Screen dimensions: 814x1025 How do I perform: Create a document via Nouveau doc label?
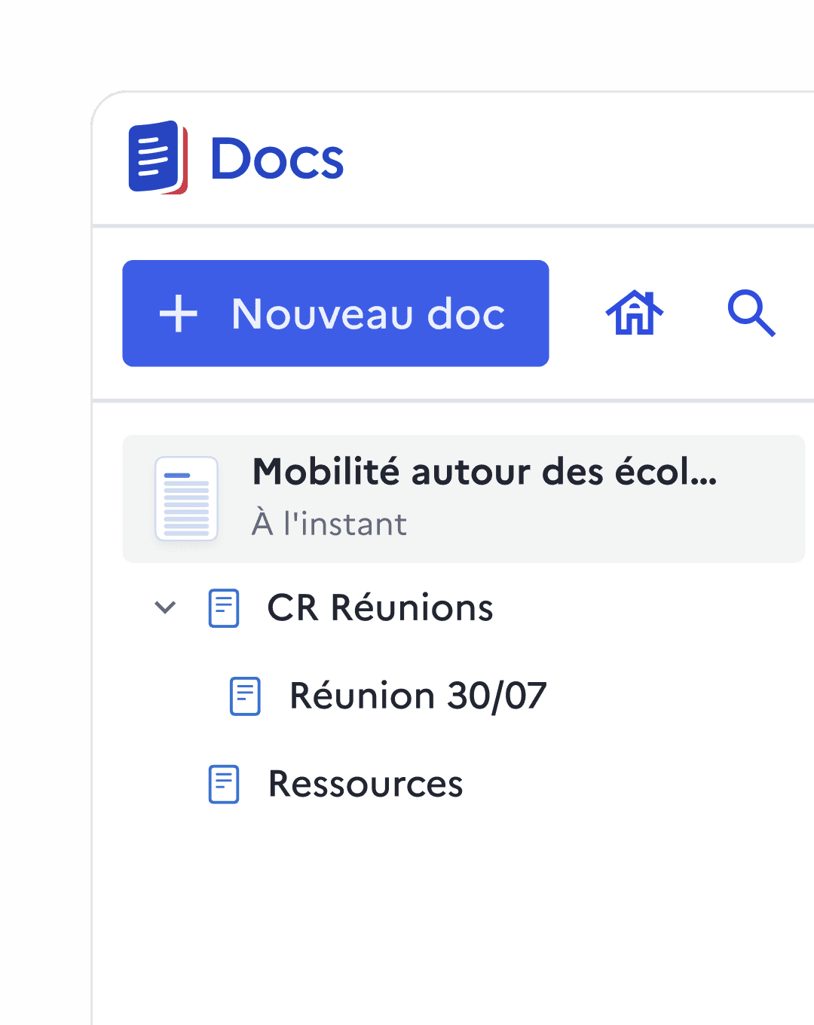(368, 314)
